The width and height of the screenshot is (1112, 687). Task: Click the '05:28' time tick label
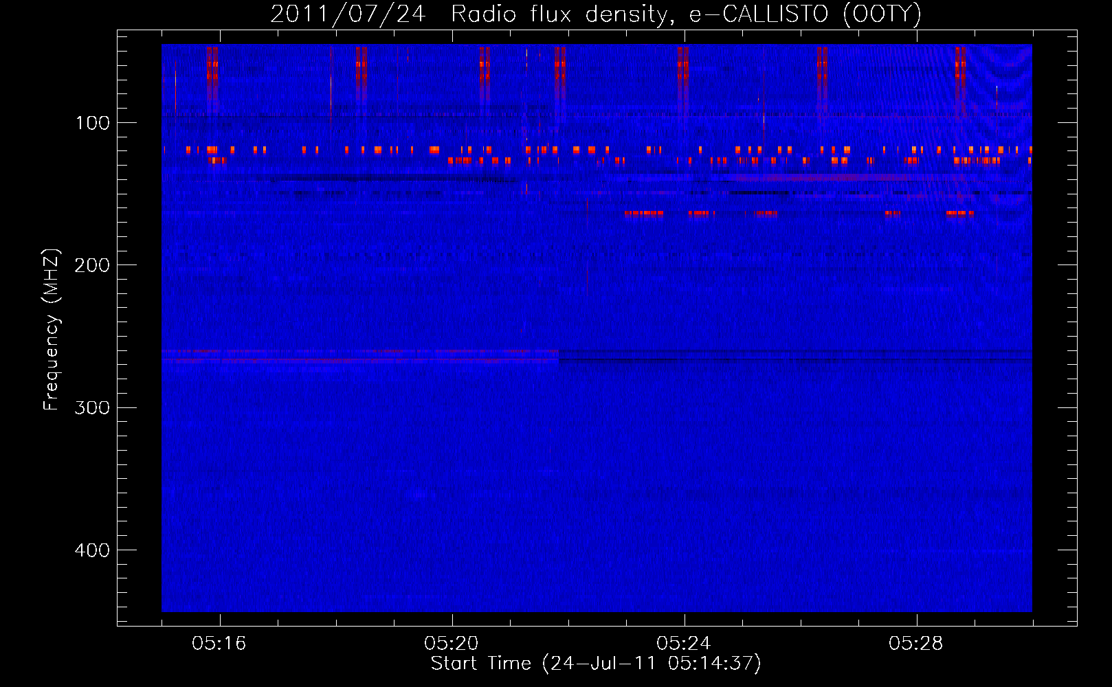pos(916,644)
